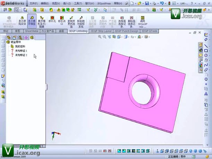Image resolution: width=212 pixels, height=159 pixels.
Task: Click the Line sketch tool on right toolbar
Action: point(206,46)
